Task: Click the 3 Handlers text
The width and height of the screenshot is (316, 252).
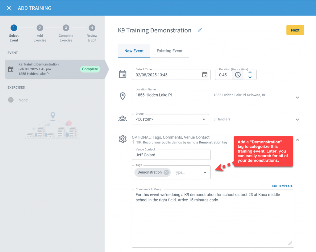Action: point(222,119)
